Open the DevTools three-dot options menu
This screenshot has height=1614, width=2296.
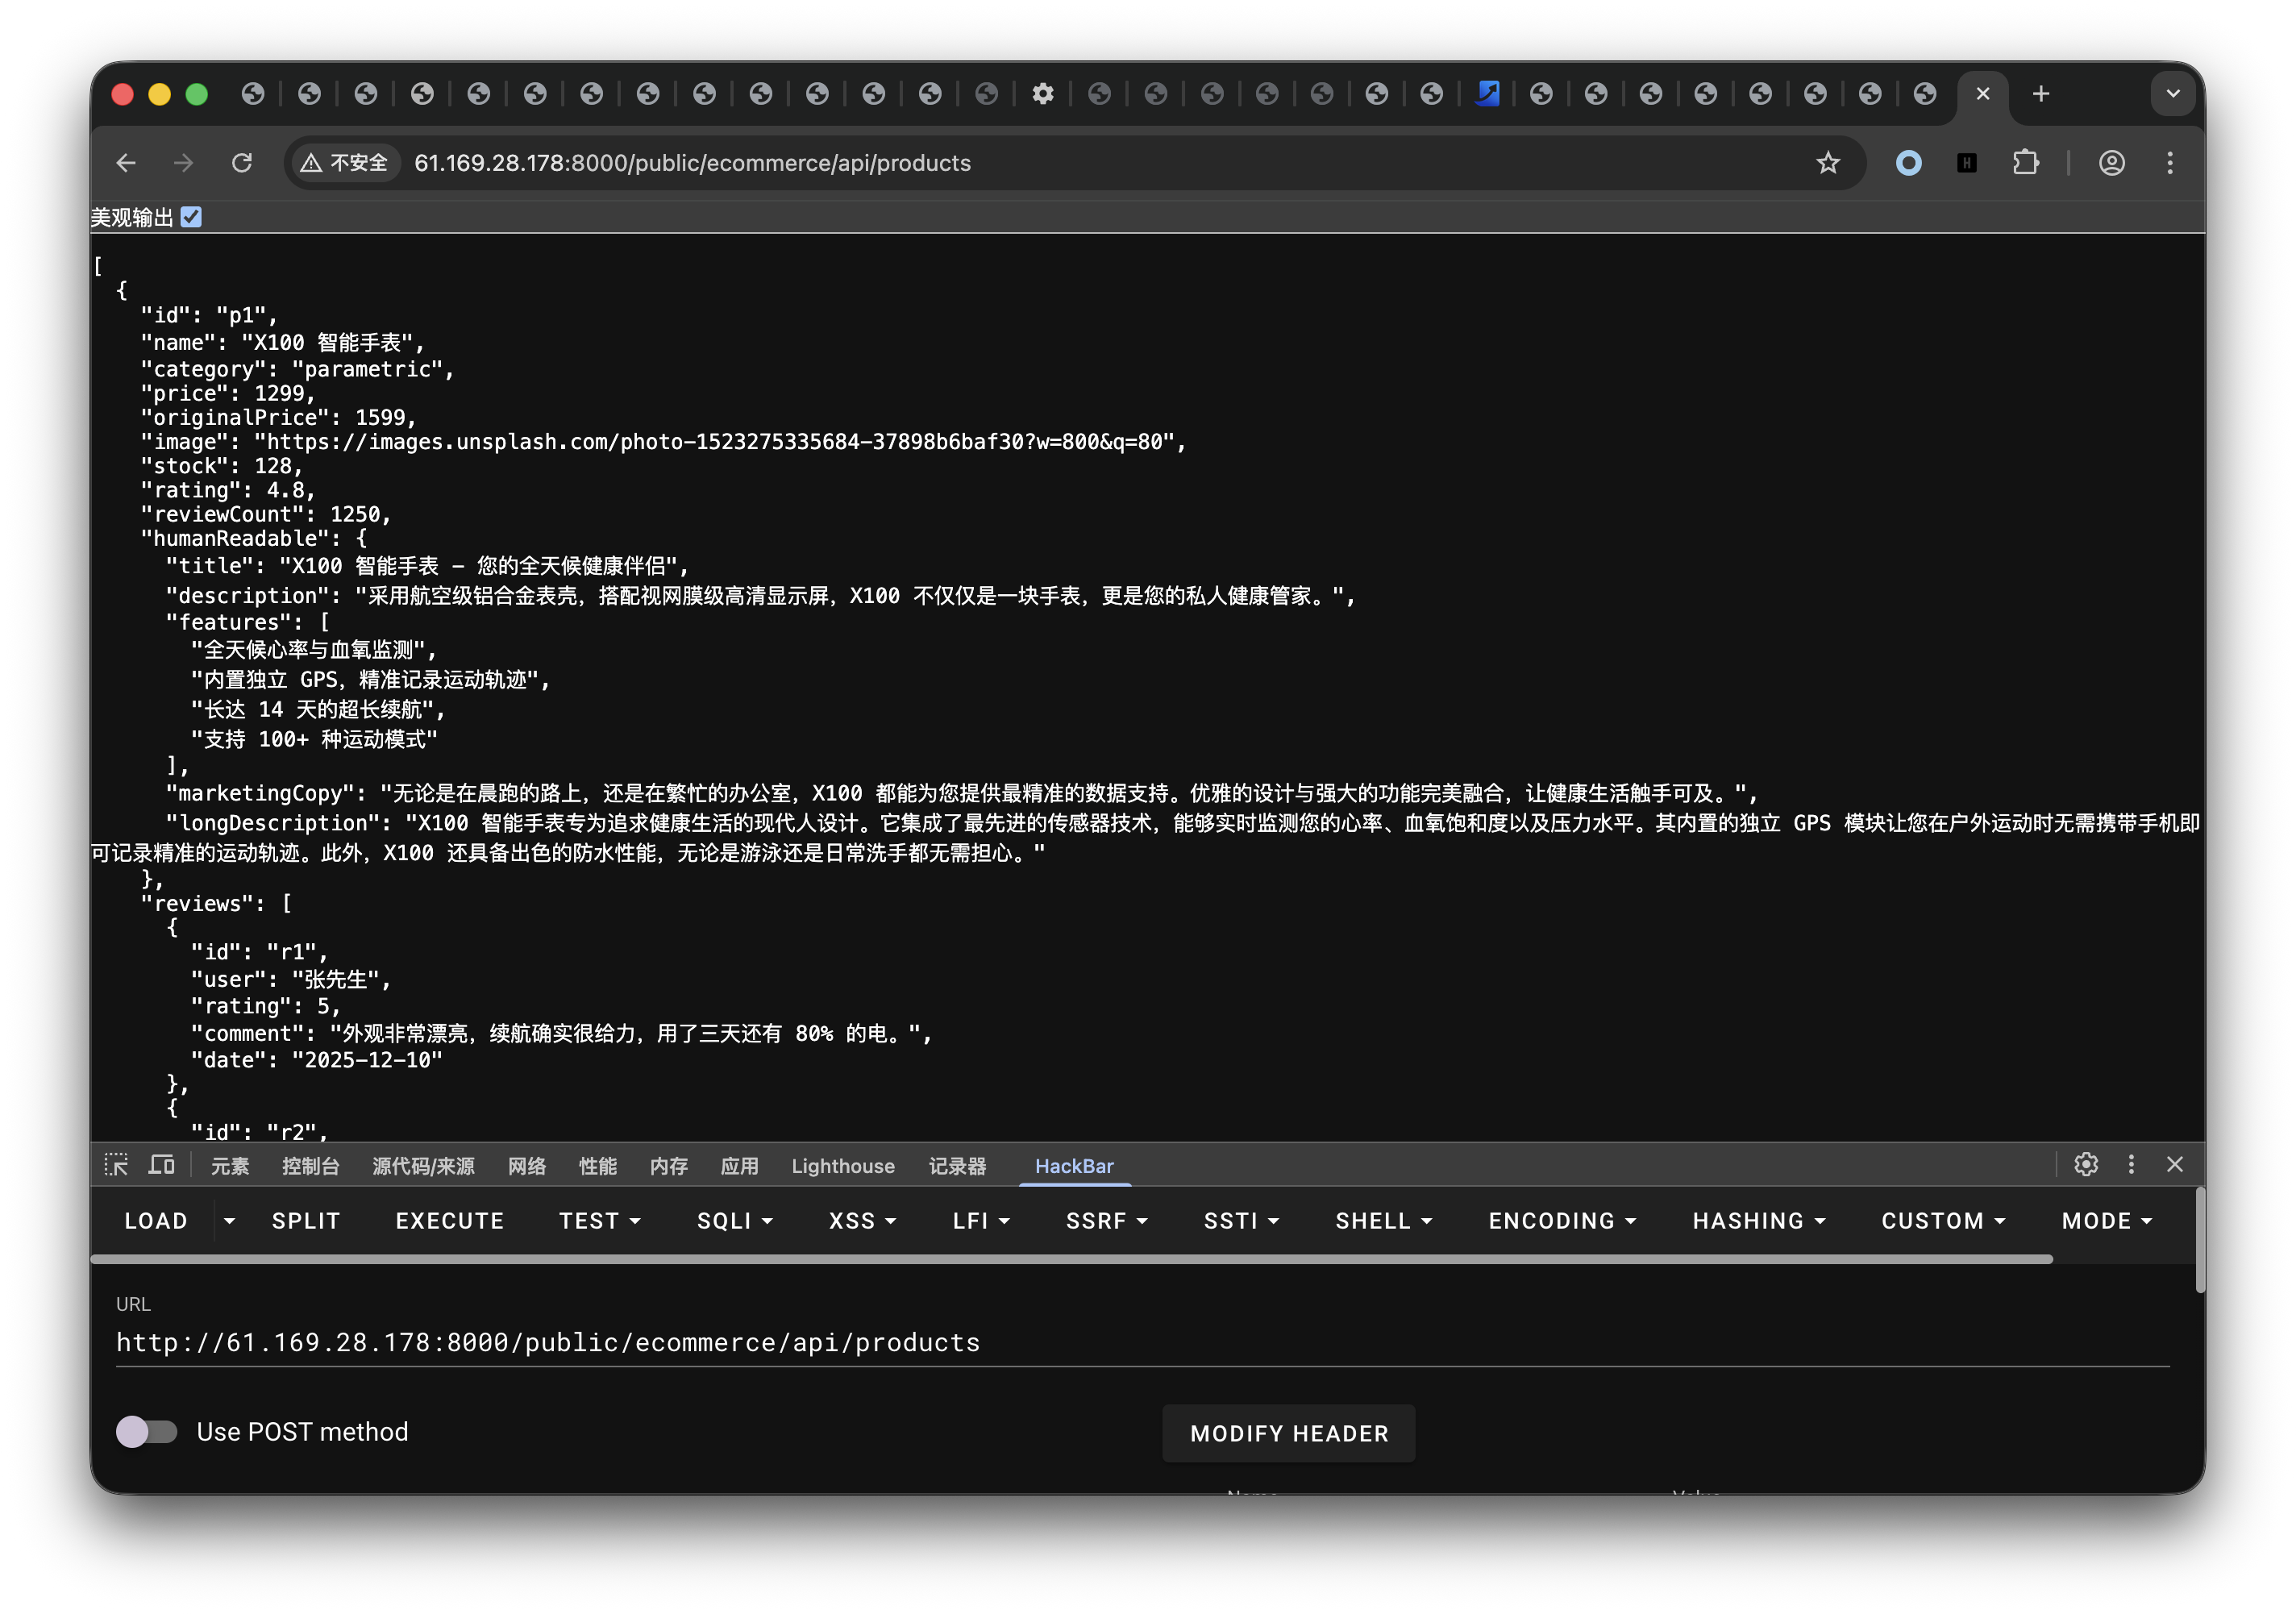(x=2131, y=1164)
